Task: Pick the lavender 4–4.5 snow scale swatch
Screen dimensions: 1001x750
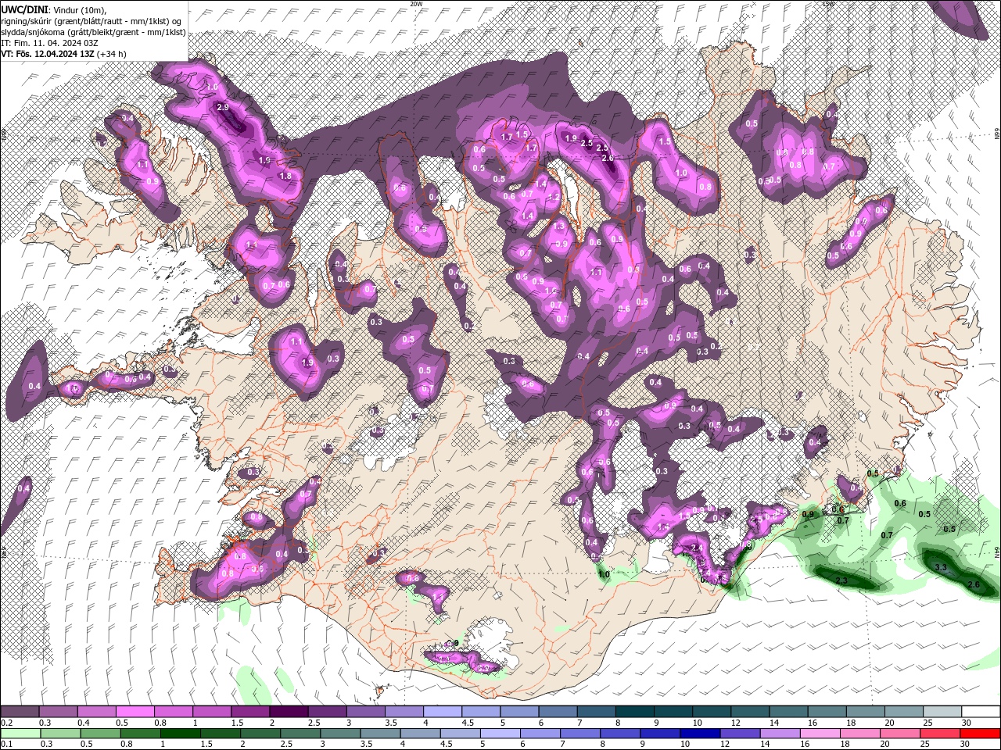Action: pos(443,712)
